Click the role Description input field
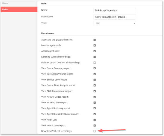Viewport: 164px width, 136px height. tap(115, 17)
